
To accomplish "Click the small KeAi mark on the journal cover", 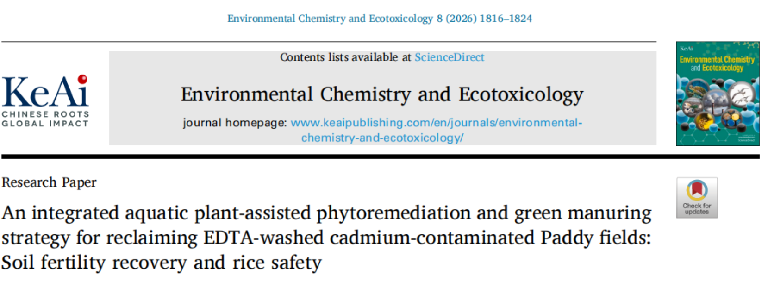I will click(x=686, y=49).
